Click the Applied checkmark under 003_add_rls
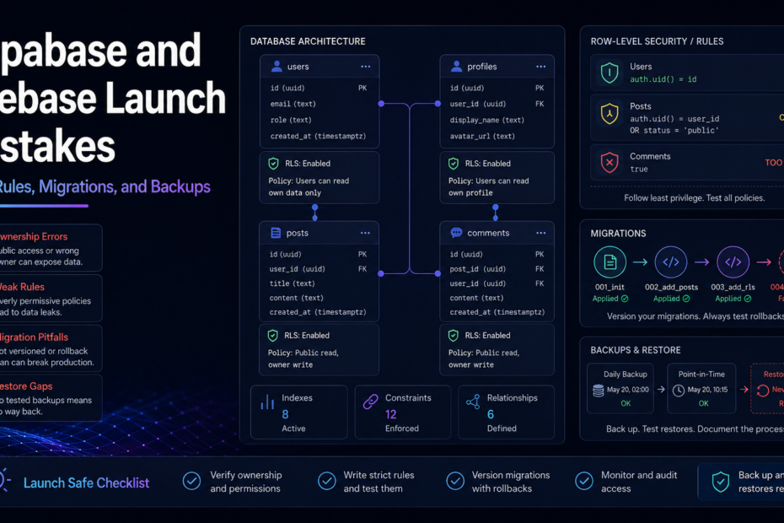This screenshot has width=784, height=523. [748, 299]
